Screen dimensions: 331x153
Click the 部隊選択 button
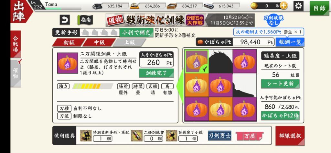[290, 136]
